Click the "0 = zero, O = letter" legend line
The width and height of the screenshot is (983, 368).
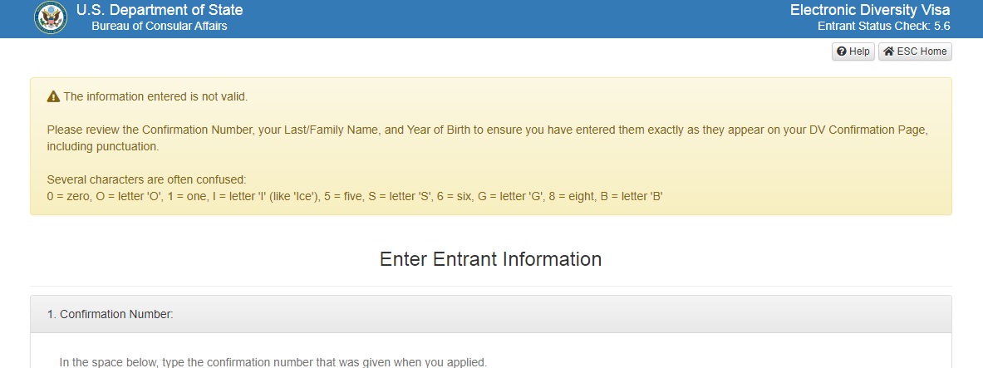(x=354, y=196)
